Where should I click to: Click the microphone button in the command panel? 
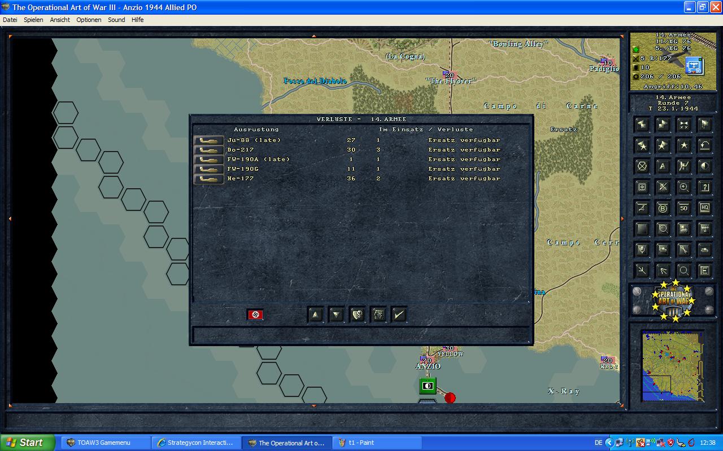pyautogui.click(x=642, y=250)
